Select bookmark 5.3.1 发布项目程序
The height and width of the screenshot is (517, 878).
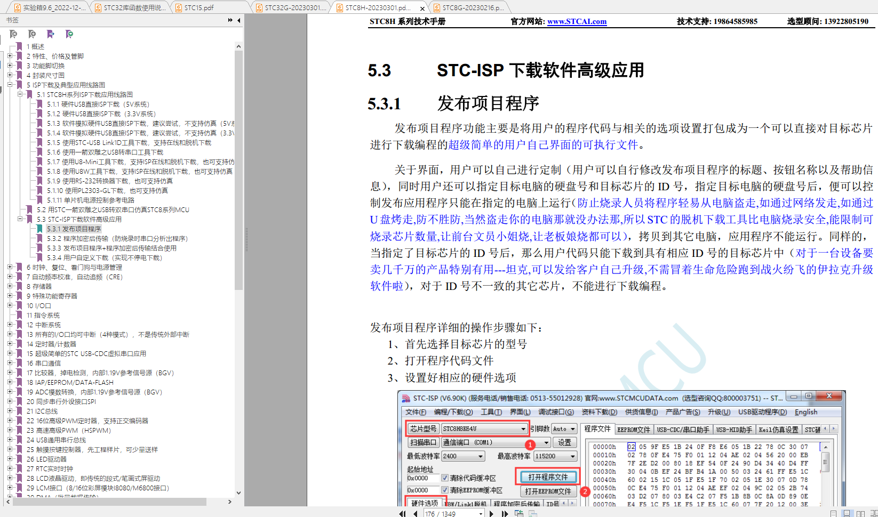pyautogui.click(x=74, y=229)
